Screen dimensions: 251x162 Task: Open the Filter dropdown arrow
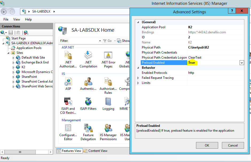100,41
